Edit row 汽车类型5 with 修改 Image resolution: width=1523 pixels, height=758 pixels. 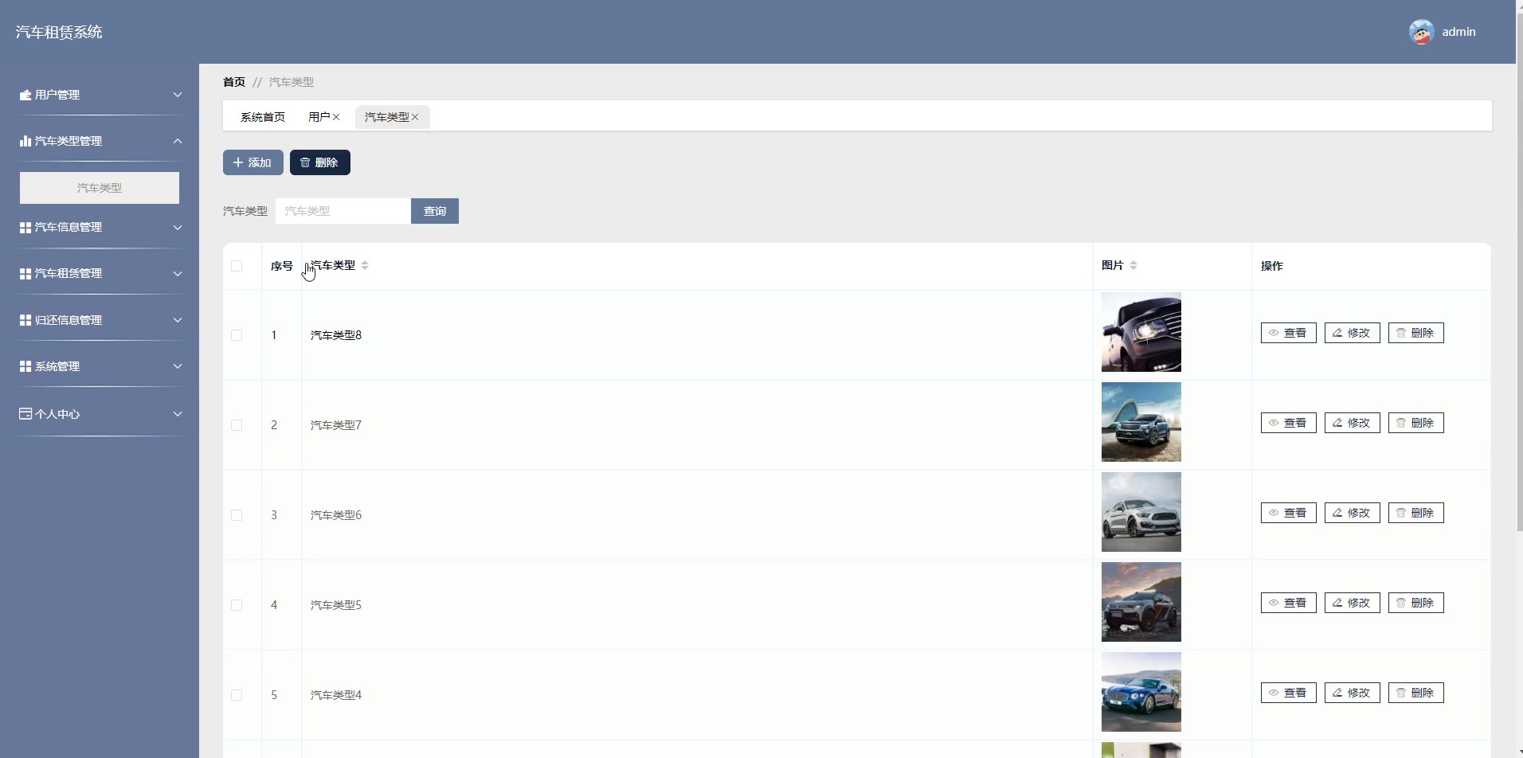click(x=1353, y=603)
